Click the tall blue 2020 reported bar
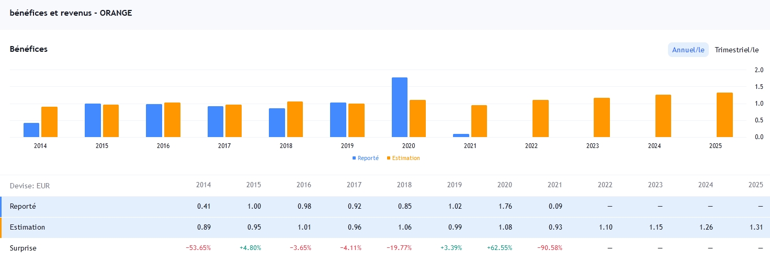This screenshot has width=770, height=261. [400, 107]
